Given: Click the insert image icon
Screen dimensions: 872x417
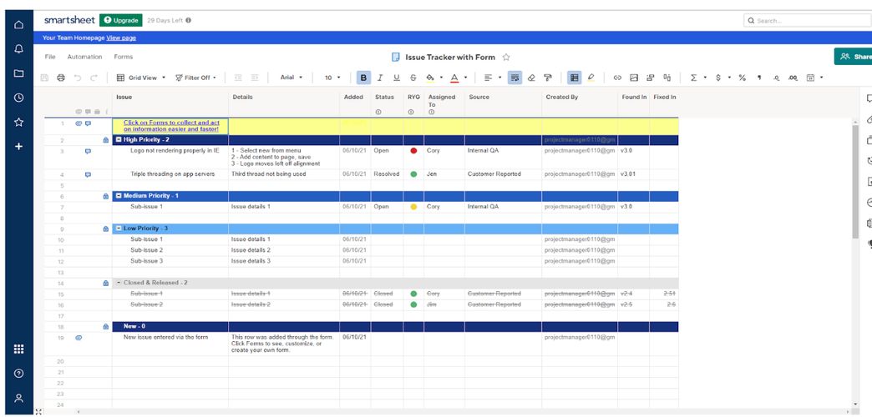Looking at the screenshot, I should pyautogui.click(x=634, y=78).
